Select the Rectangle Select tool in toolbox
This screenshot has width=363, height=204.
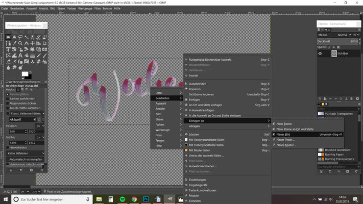click(9, 38)
